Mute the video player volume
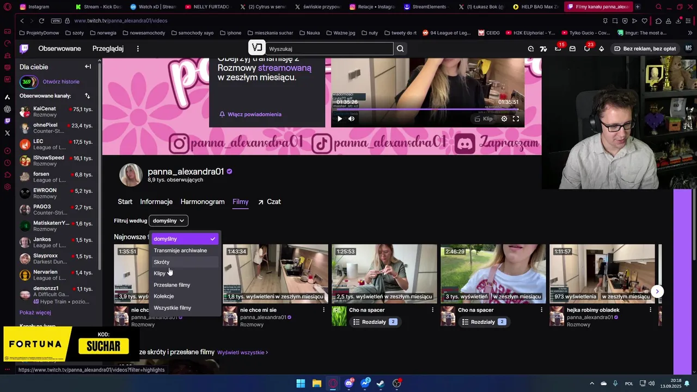The height and width of the screenshot is (392, 697). point(351,119)
